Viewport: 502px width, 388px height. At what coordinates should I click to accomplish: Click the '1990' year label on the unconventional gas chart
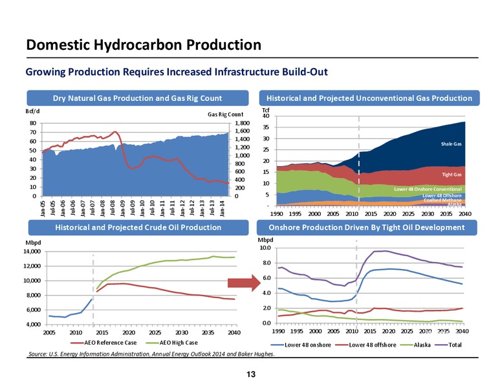pos(277,213)
